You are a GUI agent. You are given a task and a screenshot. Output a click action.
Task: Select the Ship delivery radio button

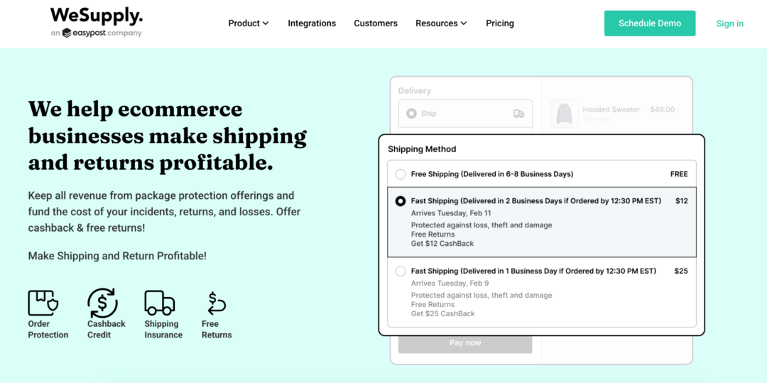(411, 114)
